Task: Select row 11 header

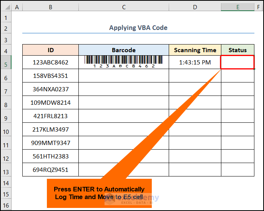Action: coord(6,143)
